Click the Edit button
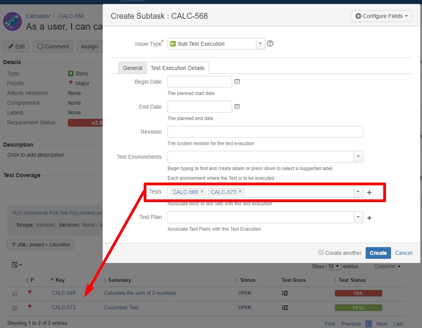The height and width of the screenshot is (328, 422). tap(16, 47)
